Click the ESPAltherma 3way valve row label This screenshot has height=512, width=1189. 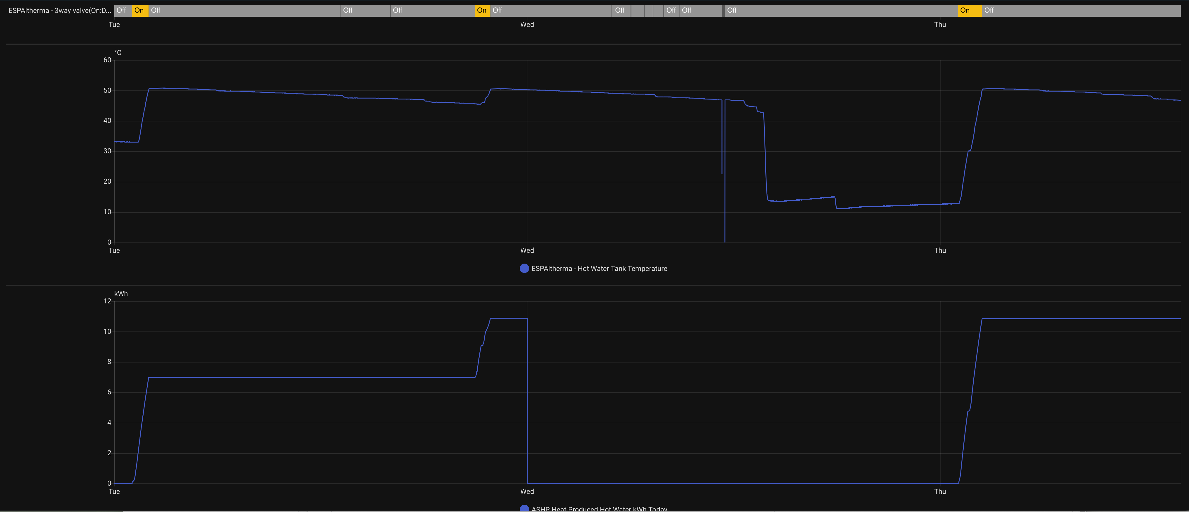tap(59, 11)
